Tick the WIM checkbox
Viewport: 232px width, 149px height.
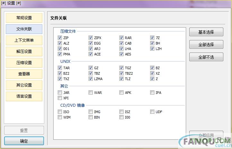60,117
